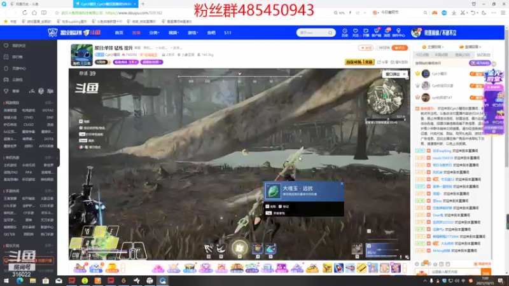Viewport: 509px width, 286px height.
Task: Open S11 in Douyu navigation
Action: tap(228, 33)
